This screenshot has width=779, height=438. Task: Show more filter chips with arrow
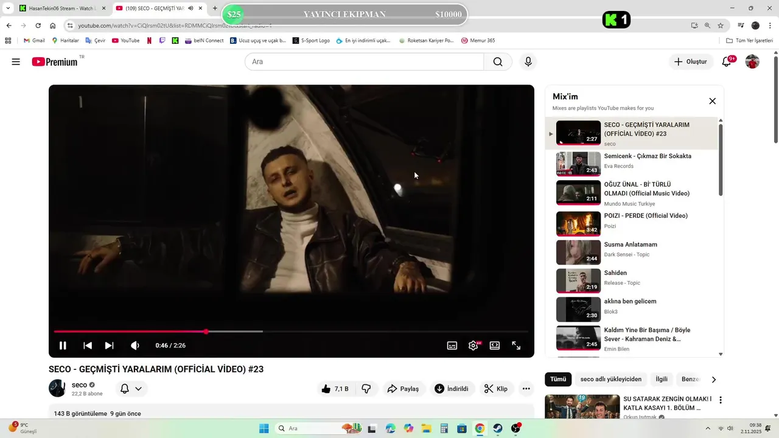[x=714, y=379]
